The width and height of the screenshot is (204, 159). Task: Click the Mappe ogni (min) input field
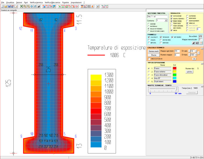click(x=177, y=51)
